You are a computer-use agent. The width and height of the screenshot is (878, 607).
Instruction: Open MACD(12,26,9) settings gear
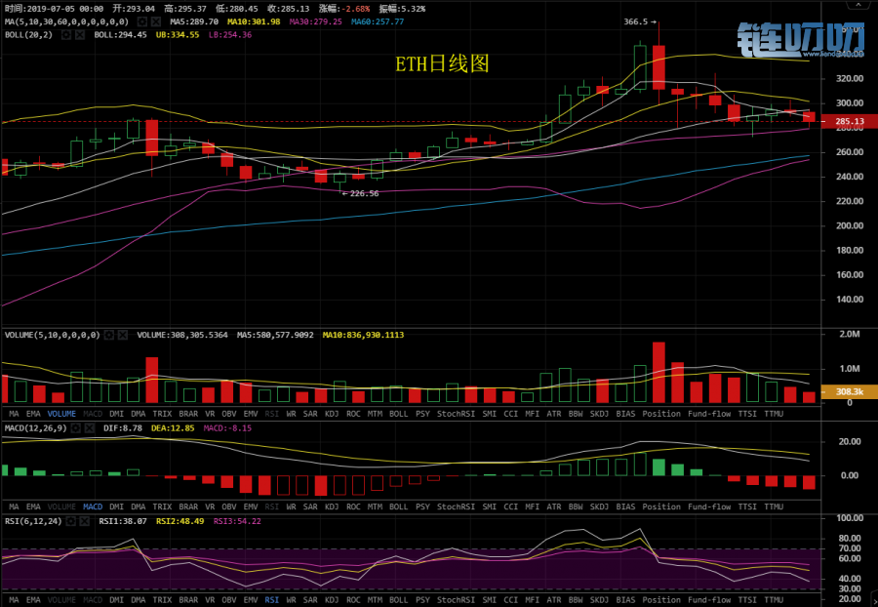[x=78, y=427]
